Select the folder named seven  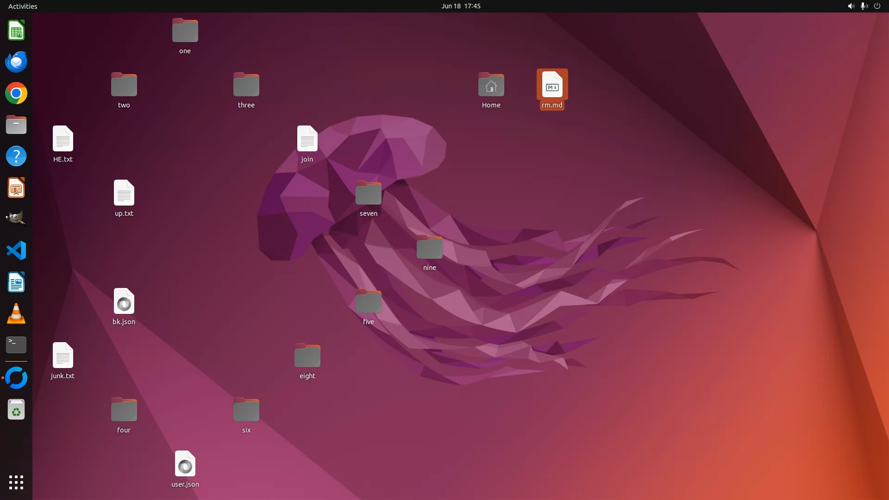tap(368, 194)
